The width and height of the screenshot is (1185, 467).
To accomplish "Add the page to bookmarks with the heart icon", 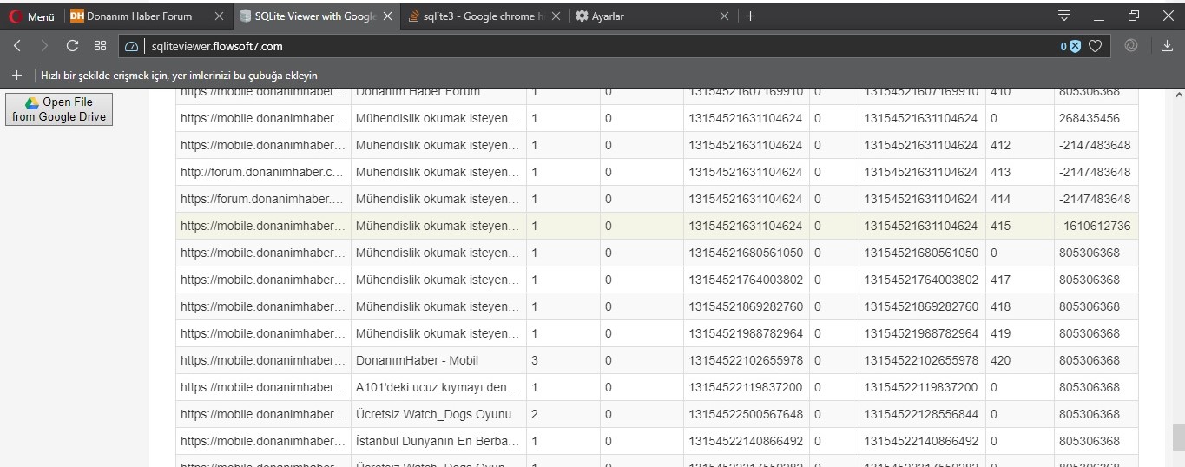I will coord(1096,47).
